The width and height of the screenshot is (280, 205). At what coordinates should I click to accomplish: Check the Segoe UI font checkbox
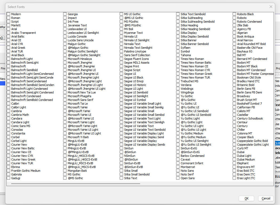click(x=121, y=74)
